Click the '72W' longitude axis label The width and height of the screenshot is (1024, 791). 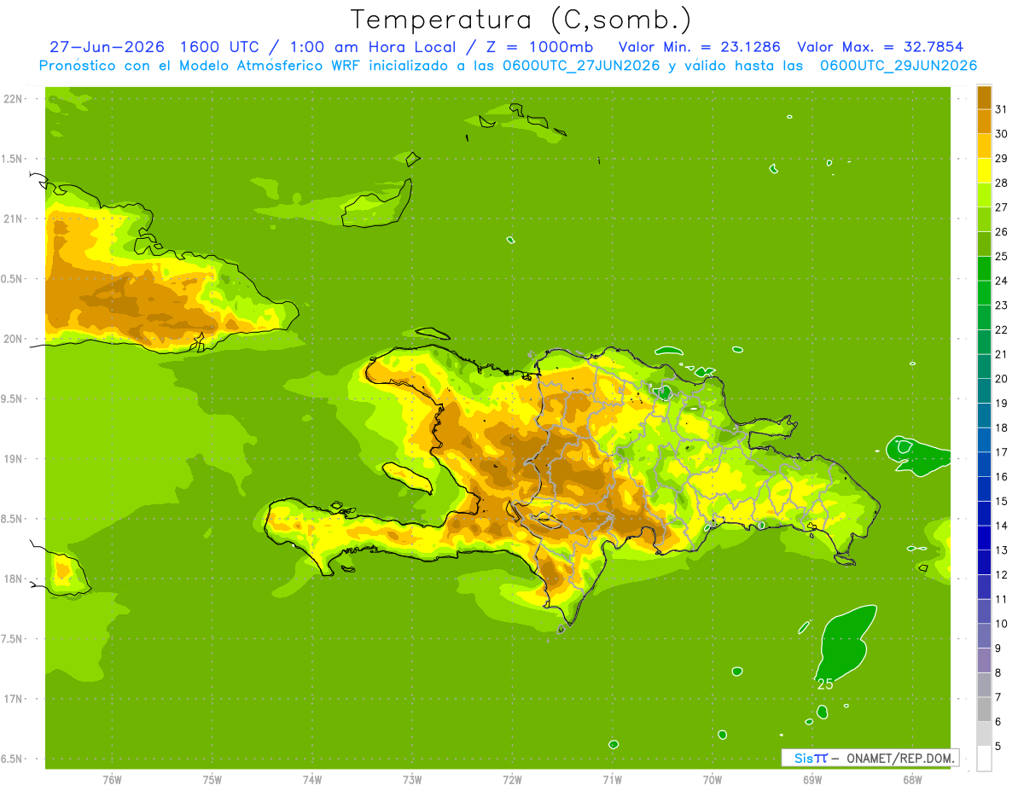[x=512, y=780]
